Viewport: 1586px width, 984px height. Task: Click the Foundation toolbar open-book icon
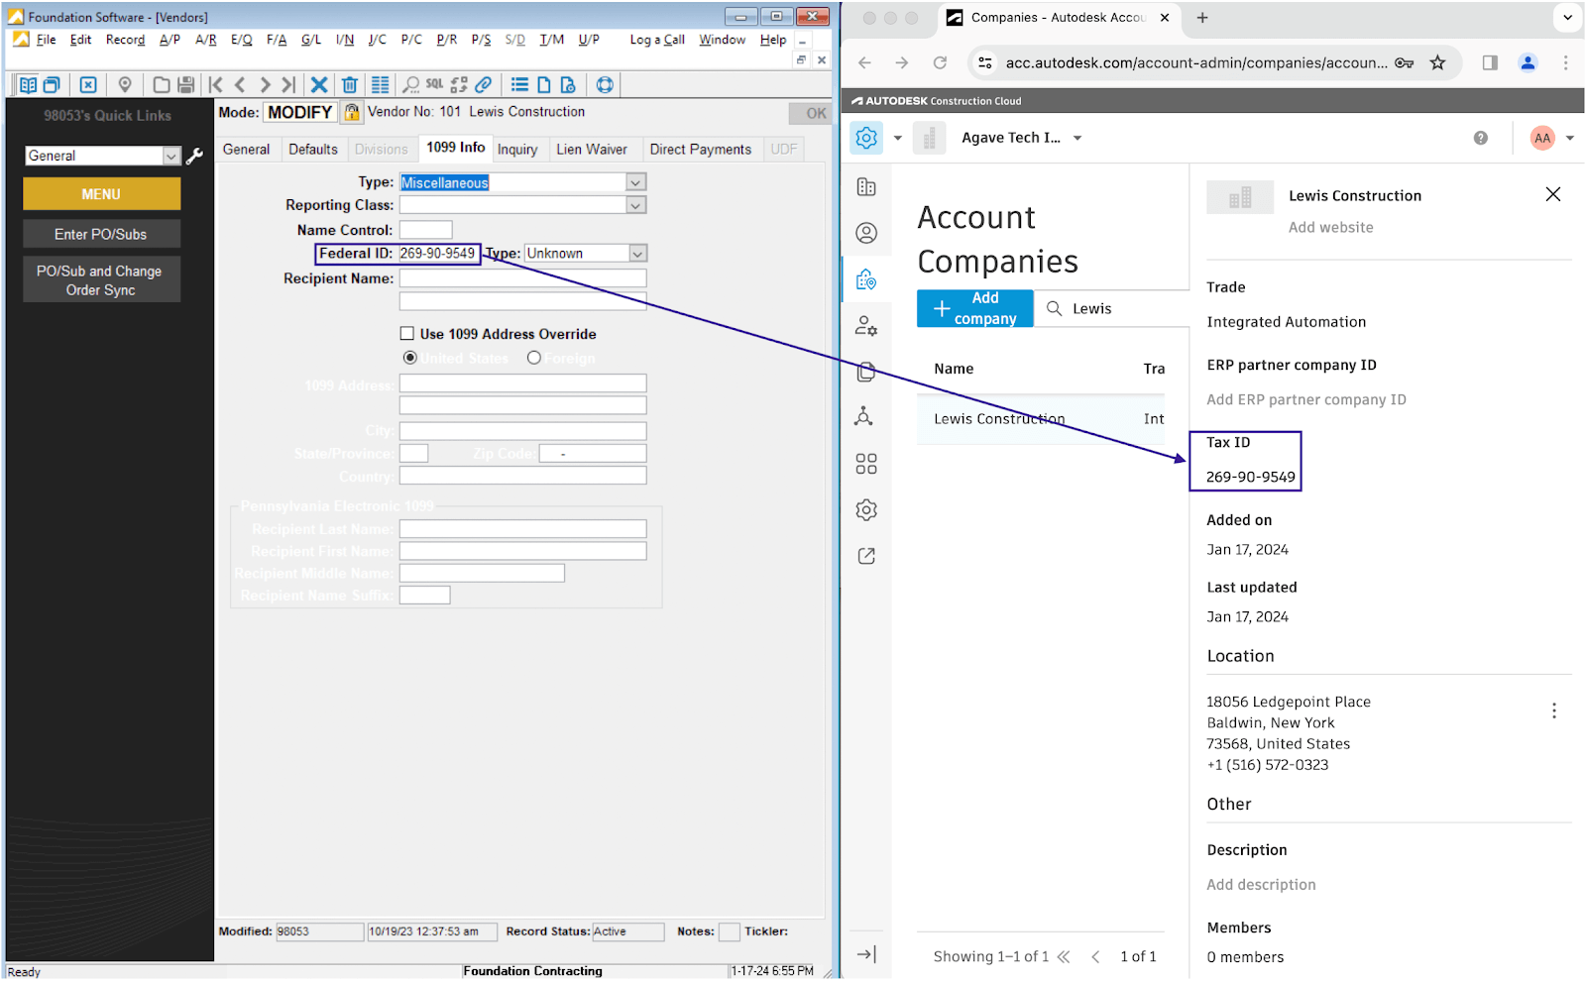[x=28, y=85]
